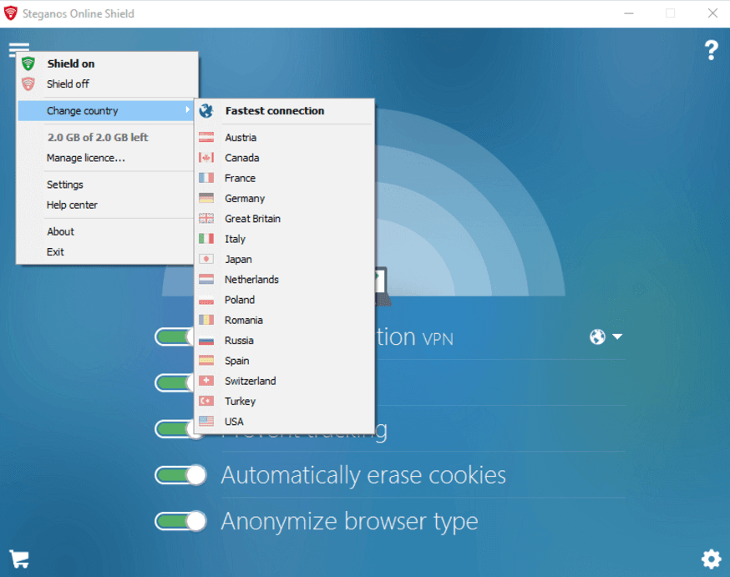
Task: Select Great Britain text in country list
Action: [x=253, y=219]
